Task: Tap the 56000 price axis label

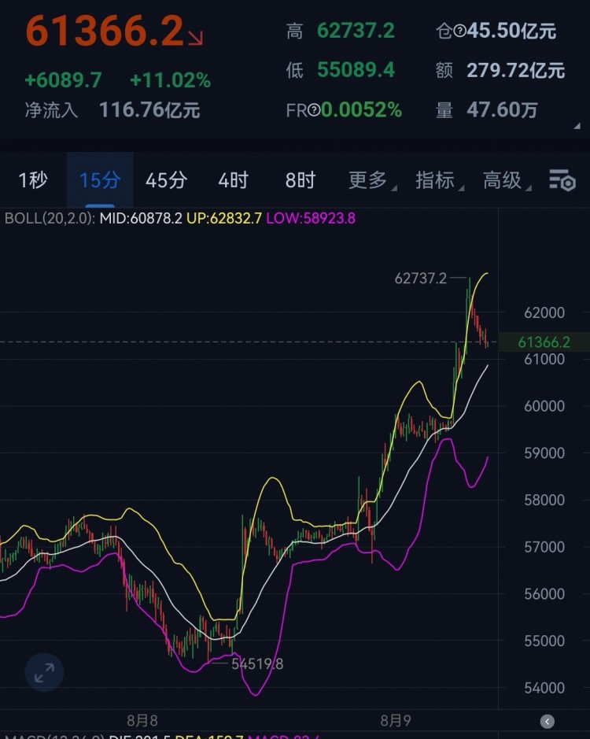Action: pyautogui.click(x=544, y=594)
